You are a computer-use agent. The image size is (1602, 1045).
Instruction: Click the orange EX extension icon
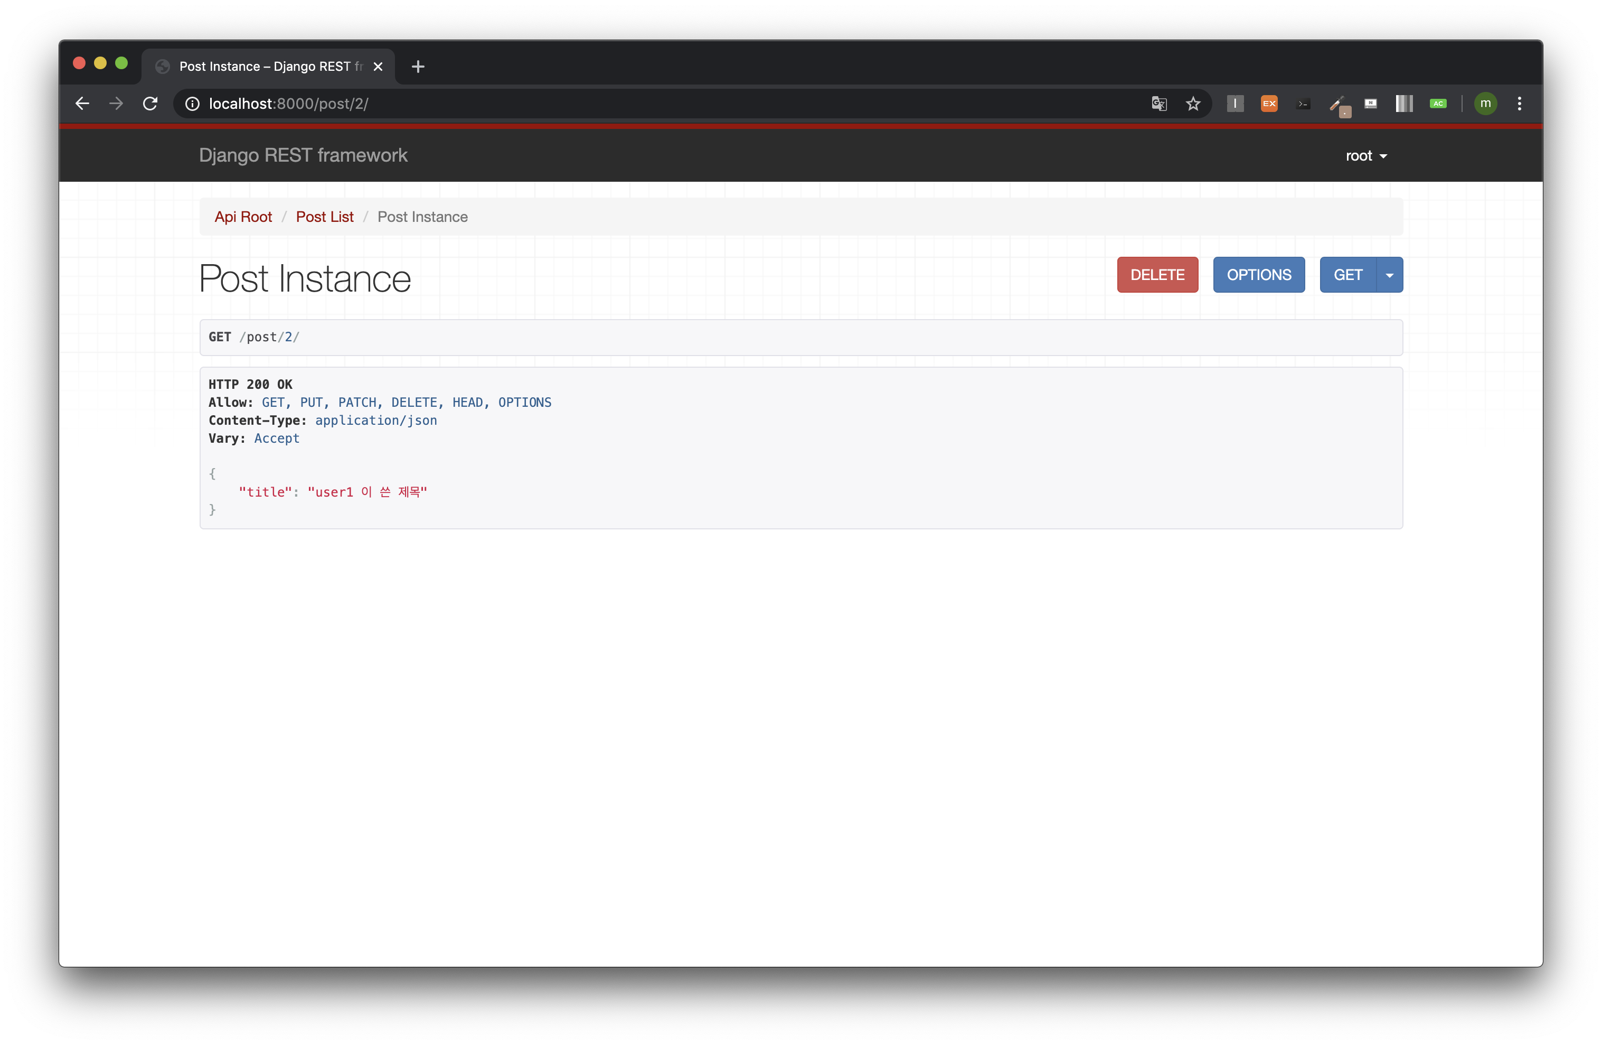(x=1269, y=104)
